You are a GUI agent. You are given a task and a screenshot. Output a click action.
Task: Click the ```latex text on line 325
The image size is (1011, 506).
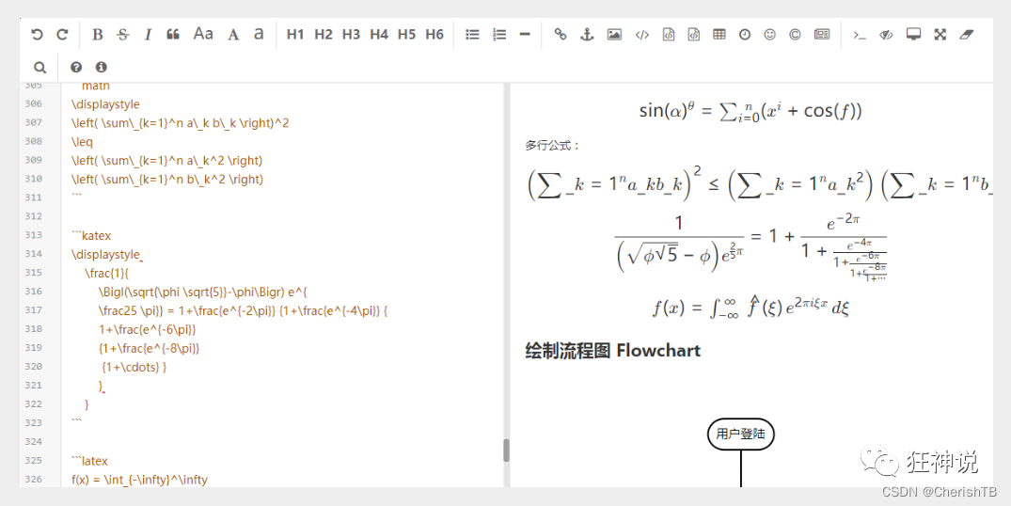click(x=89, y=462)
